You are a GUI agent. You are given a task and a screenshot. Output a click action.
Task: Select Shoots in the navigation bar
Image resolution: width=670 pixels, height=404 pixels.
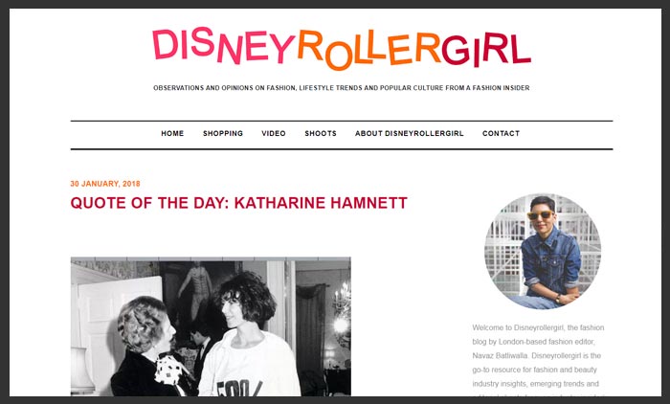point(321,133)
